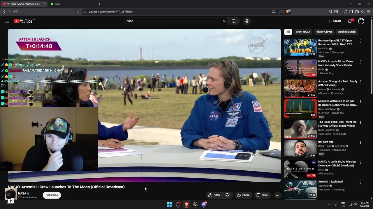Screen dimensions: 373x209
Task: Select the From NASA chip
Action: tap(303, 32)
